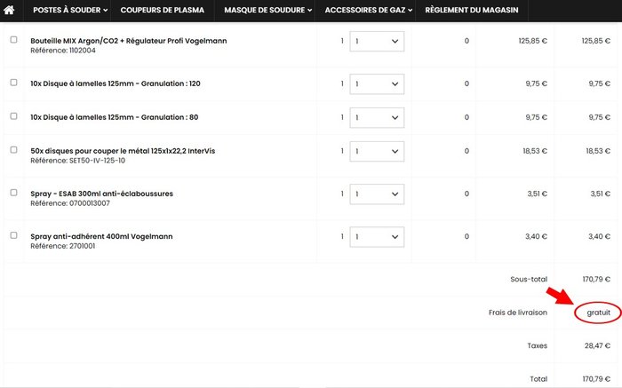
Task: Click the red arrow pointing to gratuit
Action: (x=558, y=294)
